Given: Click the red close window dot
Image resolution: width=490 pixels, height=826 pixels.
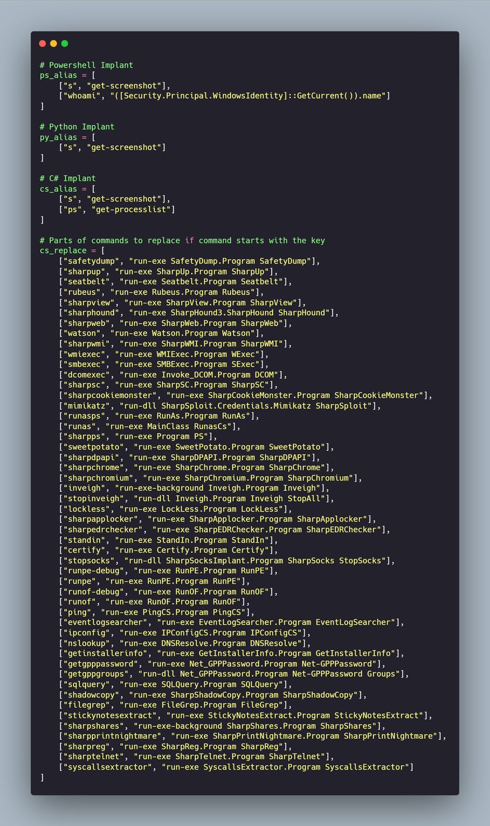Looking at the screenshot, I should tap(42, 43).
